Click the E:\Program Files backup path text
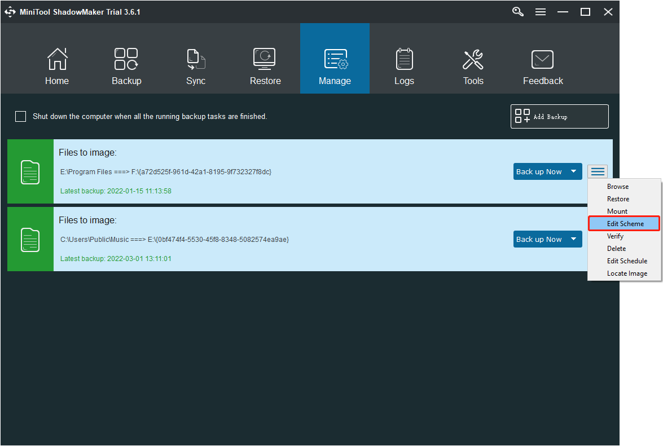 tap(166, 172)
